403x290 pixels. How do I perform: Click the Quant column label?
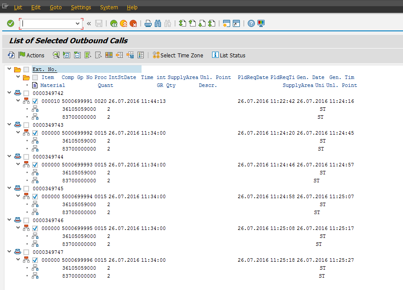(105, 86)
